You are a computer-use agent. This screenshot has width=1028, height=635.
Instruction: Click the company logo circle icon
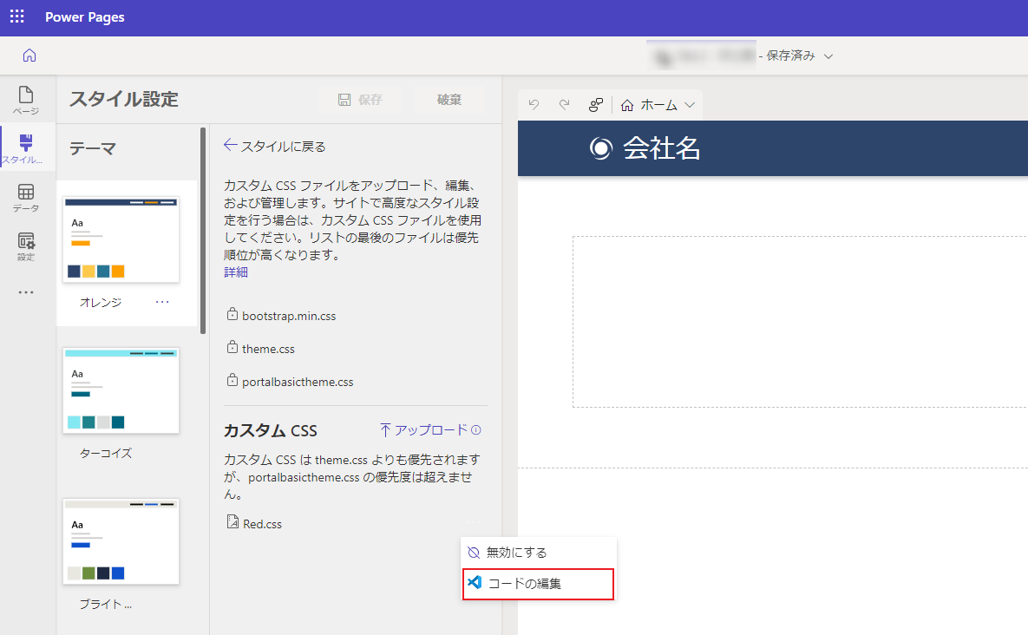click(601, 148)
